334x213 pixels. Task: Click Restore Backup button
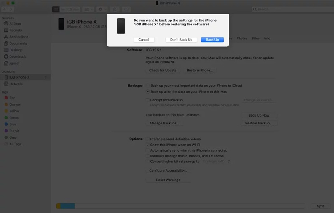259,123
